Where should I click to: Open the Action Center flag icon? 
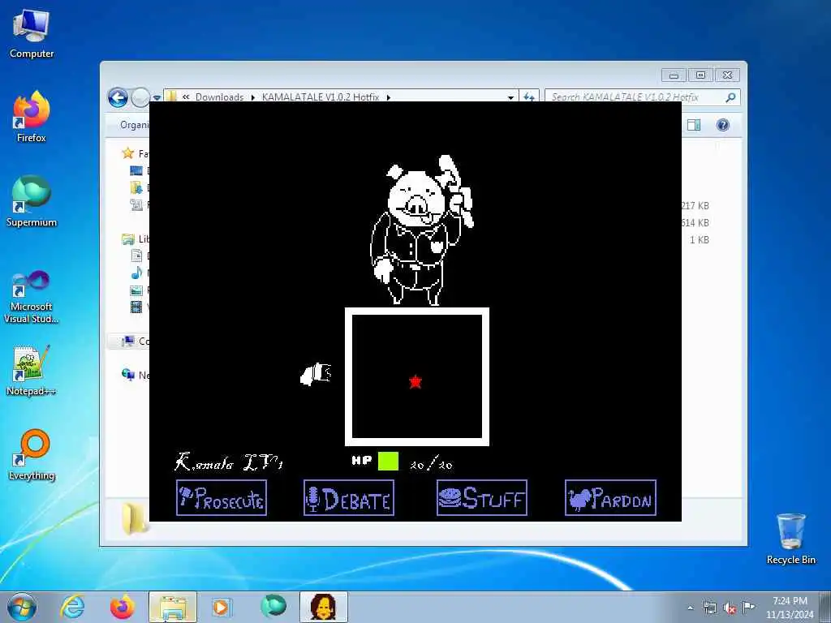pos(748,607)
